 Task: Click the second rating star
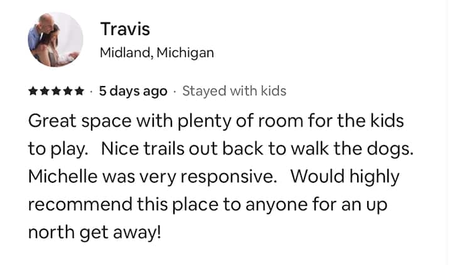click(x=45, y=92)
